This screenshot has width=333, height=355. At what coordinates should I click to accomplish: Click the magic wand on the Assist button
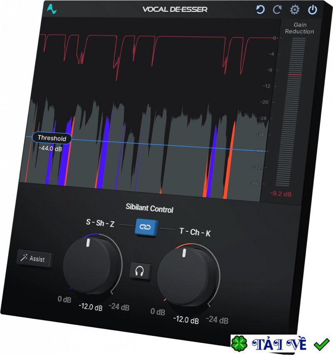[24, 258]
